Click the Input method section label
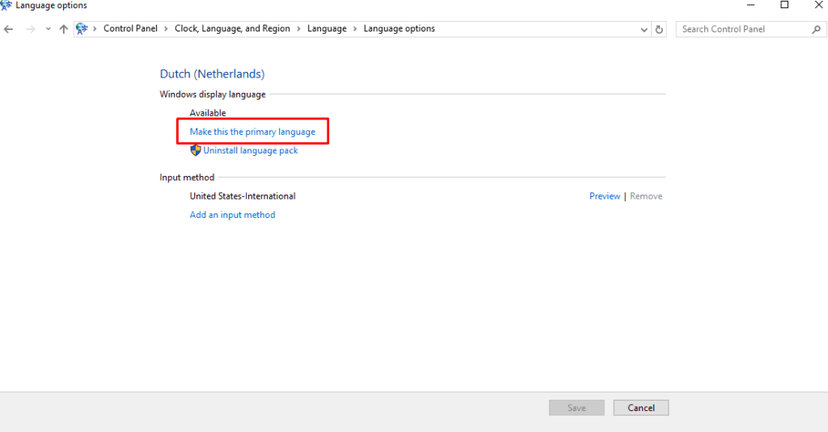This screenshot has height=432, width=828. (x=187, y=177)
